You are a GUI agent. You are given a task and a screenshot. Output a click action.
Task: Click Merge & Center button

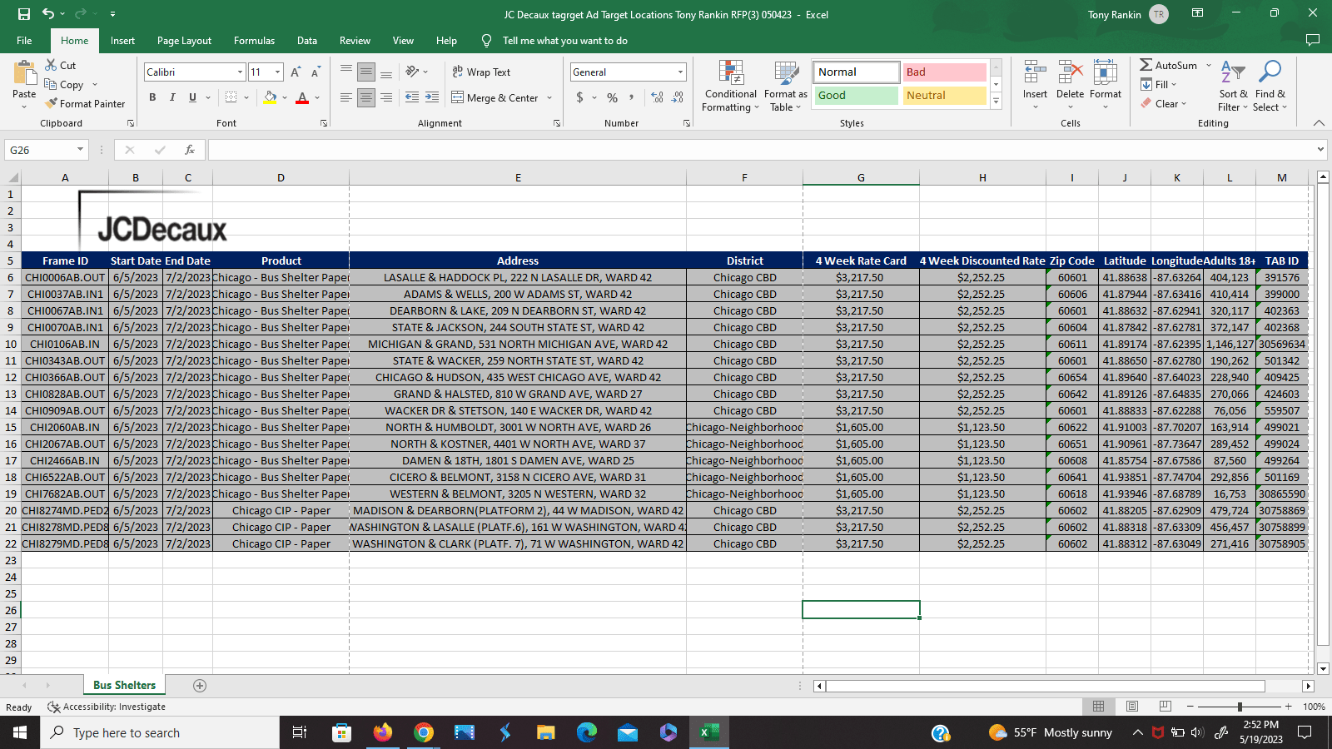pyautogui.click(x=495, y=97)
